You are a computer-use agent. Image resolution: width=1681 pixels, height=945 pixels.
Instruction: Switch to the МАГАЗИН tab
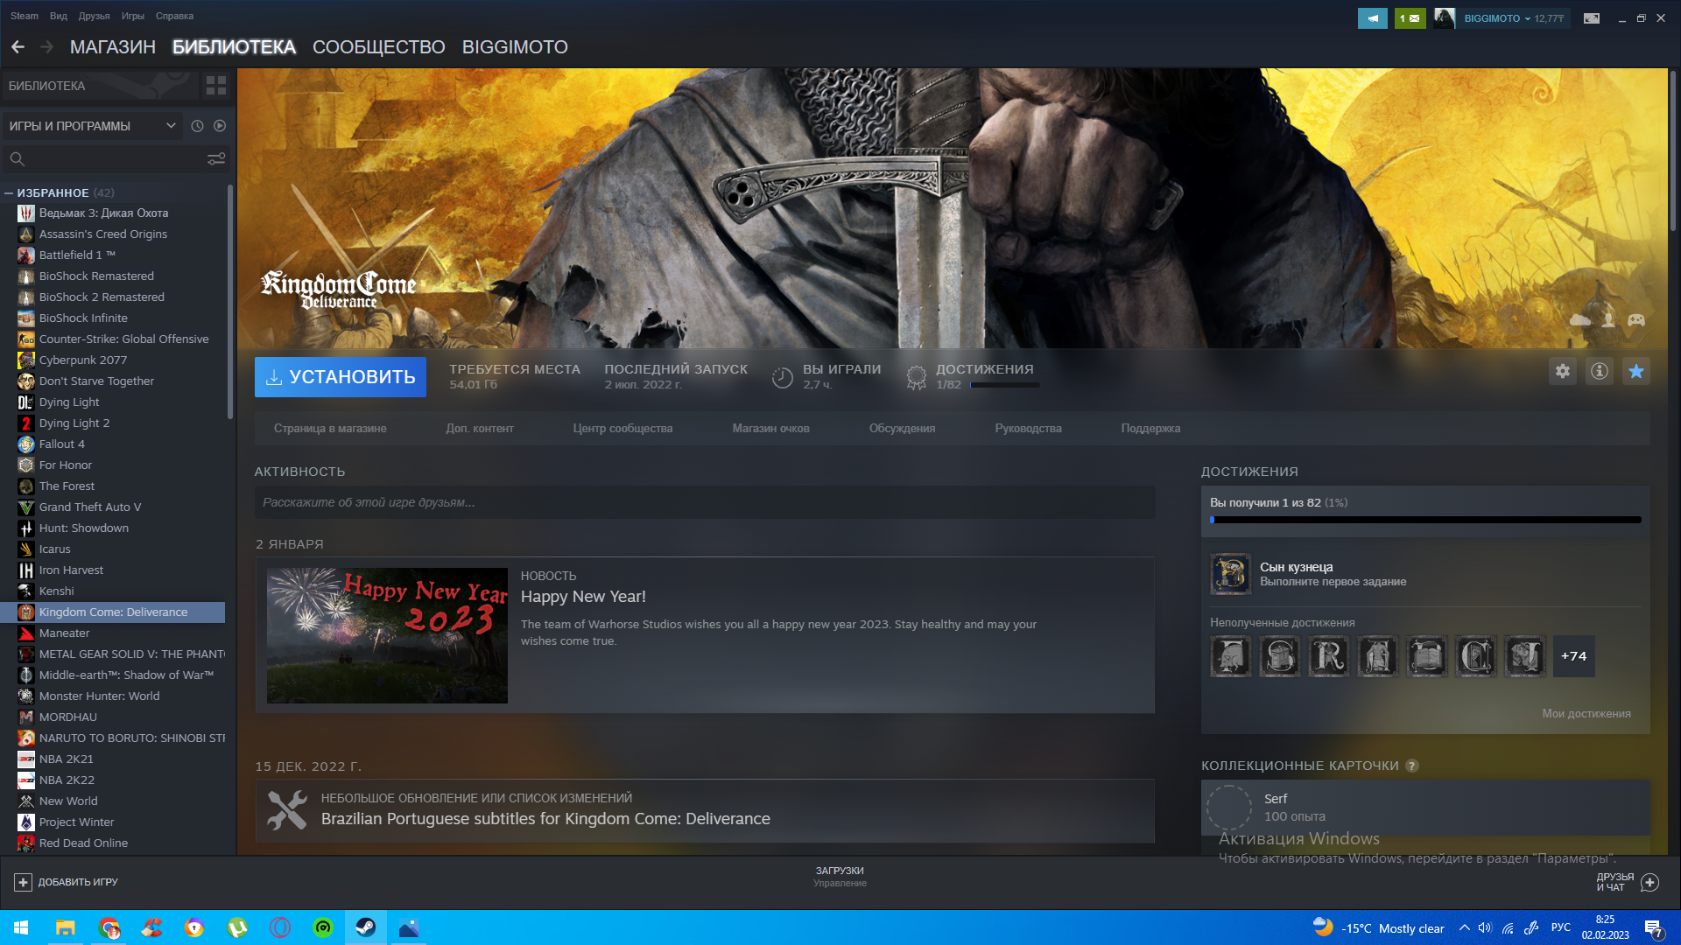coord(113,47)
